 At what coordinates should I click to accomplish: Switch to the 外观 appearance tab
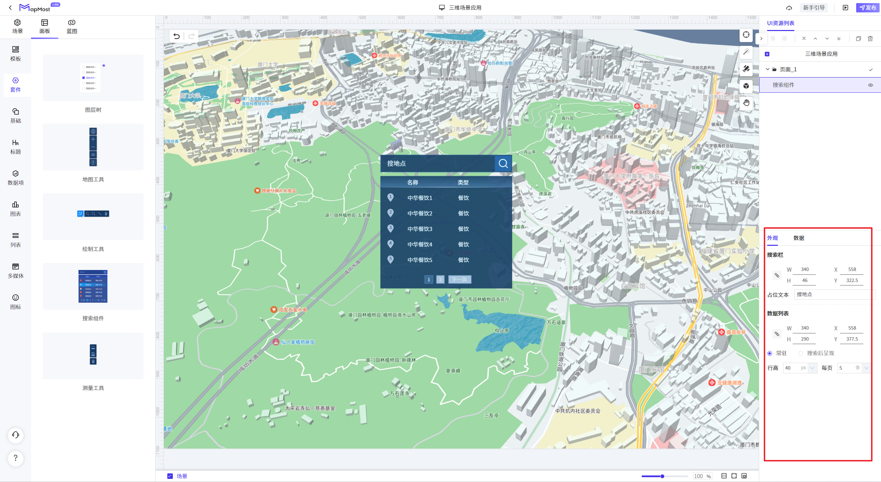772,238
